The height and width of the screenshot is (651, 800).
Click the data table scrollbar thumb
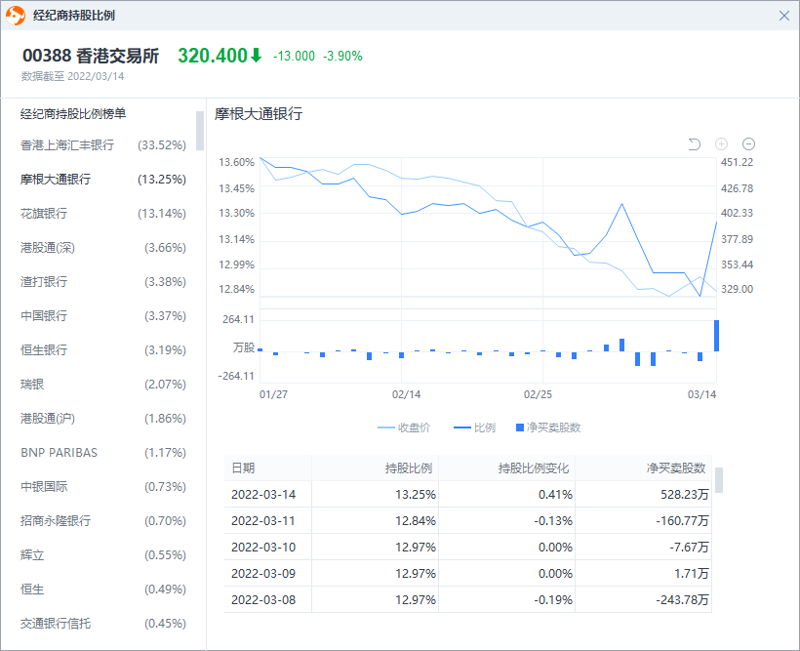[719, 480]
